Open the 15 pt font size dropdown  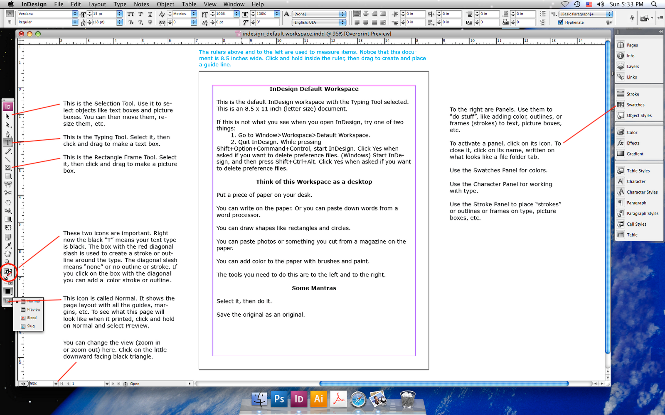(x=120, y=14)
